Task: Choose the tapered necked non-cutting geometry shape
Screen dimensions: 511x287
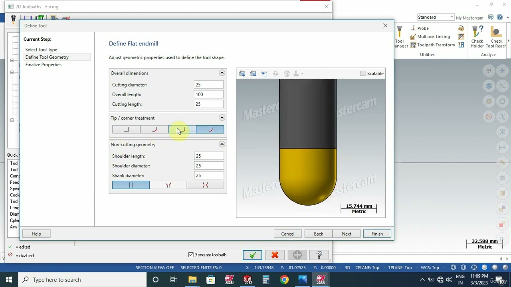Action: click(168, 185)
